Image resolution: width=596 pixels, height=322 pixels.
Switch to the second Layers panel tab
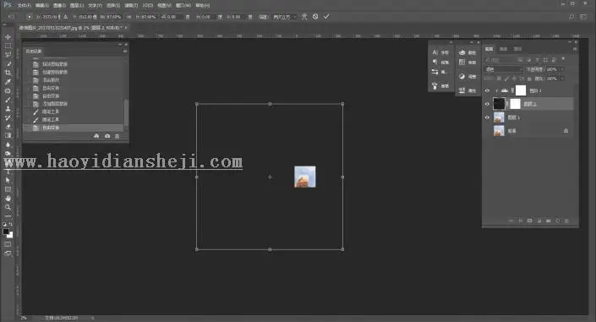pyautogui.click(x=503, y=49)
